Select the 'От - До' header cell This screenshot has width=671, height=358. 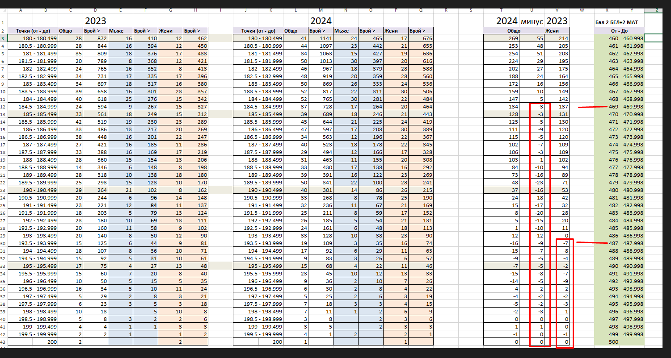619,31
